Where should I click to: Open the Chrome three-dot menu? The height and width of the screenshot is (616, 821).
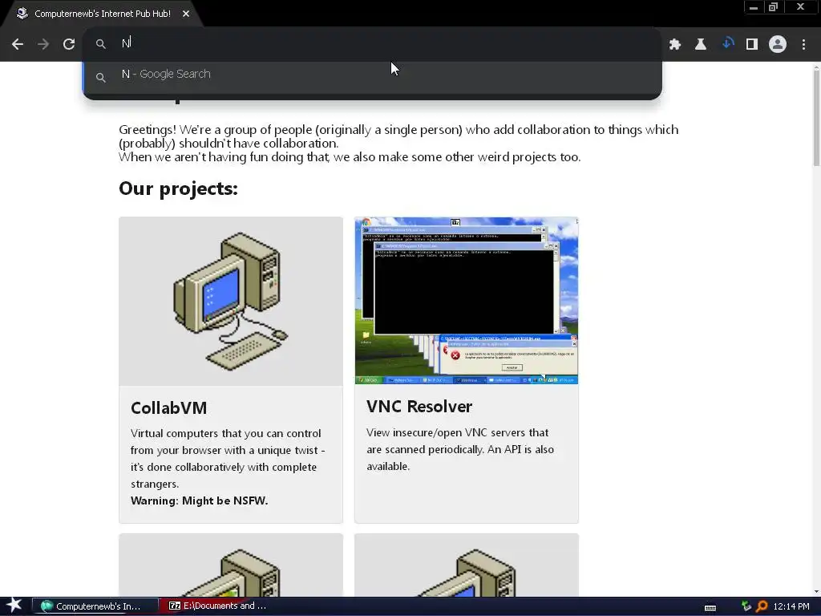coord(803,44)
